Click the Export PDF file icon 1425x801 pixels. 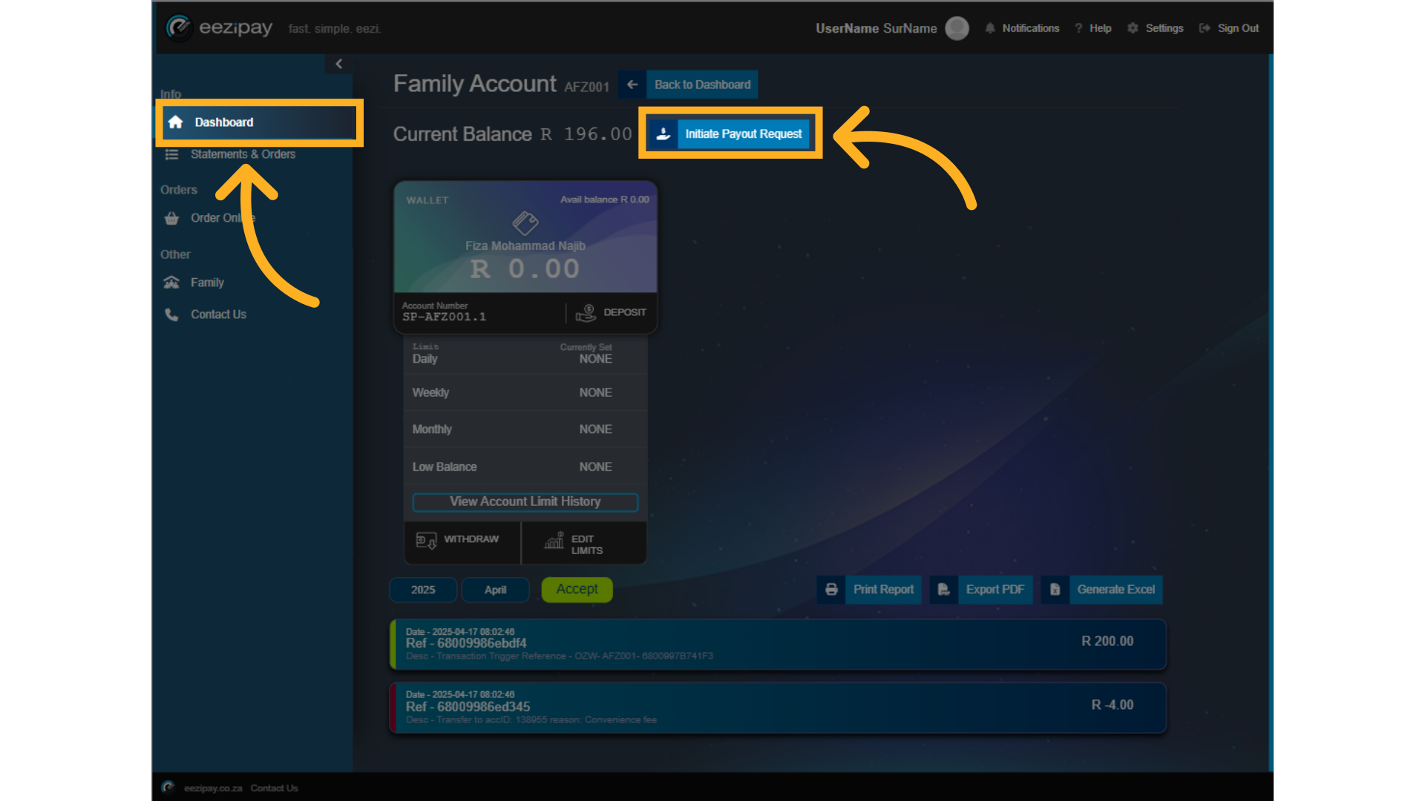(x=943, y=590)
